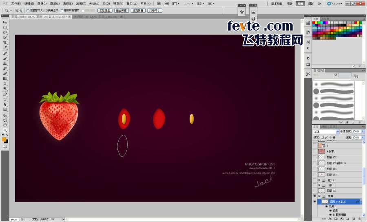Open the Zoom tool preset picker arrow

[x=11, y=11]
